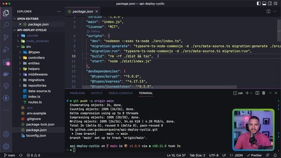Viewport: 281px width, 158px height.
Task: Open the Source Control view
Action: (x=6, y=37)
